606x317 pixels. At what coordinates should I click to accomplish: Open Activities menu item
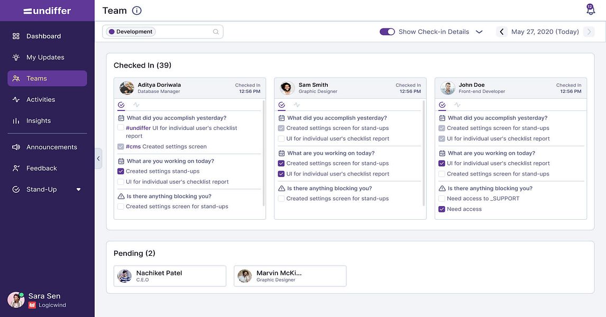[47, 100]
